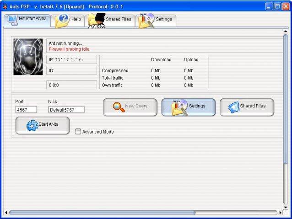Viewport: 292px width, 219px height.
Task: Click into the Port input field
Action: [26, 110]
